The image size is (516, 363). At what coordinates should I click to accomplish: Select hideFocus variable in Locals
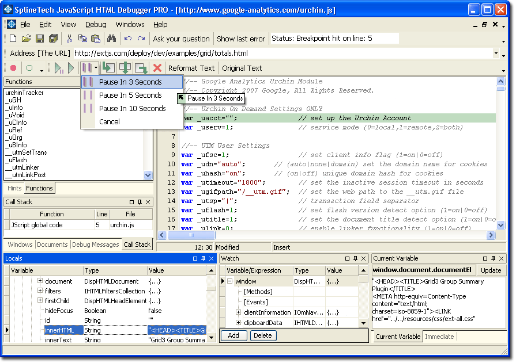coord(59,311)
